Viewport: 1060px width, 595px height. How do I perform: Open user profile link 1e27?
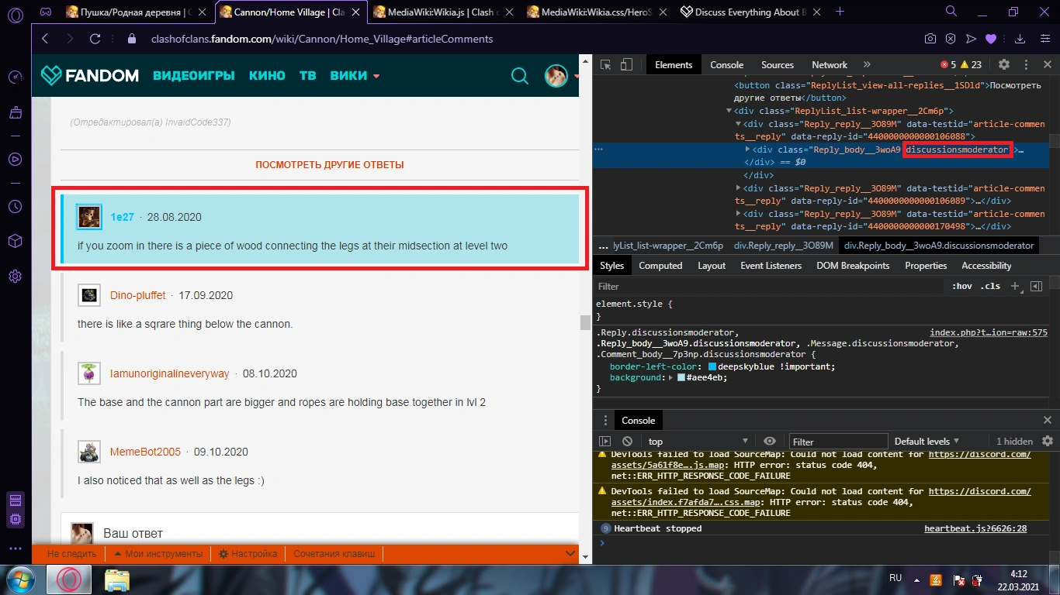coord(123,217)
